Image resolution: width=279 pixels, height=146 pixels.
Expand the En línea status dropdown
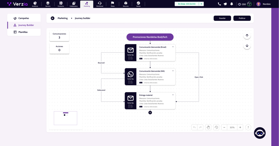[201, 4]
